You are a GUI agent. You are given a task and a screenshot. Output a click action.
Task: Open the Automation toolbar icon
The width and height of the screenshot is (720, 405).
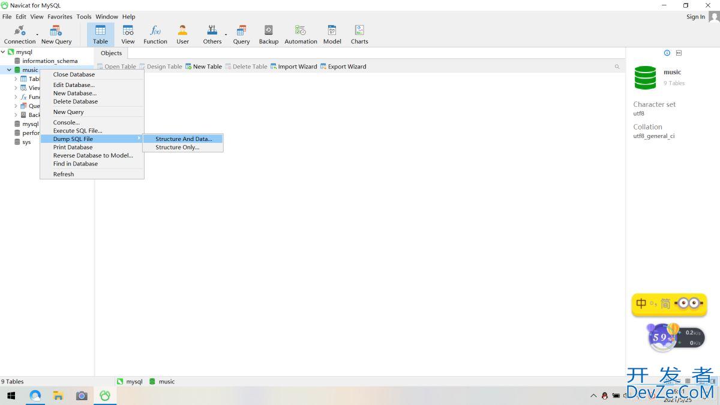coord(301,34)
